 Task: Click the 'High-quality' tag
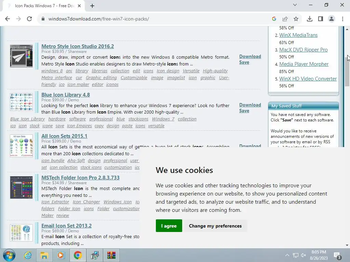tap(215, 71)
